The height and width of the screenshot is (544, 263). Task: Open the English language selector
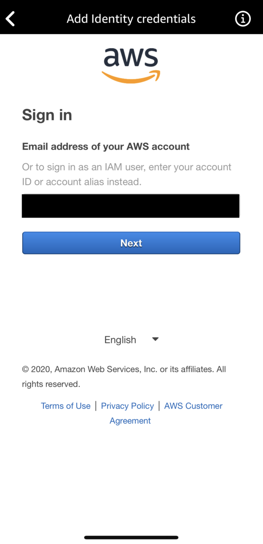click(131, 340)
